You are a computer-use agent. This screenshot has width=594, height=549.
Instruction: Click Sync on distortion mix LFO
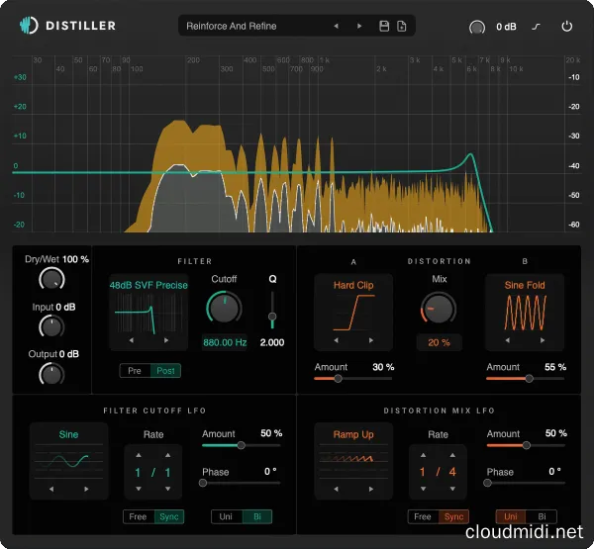454,516
